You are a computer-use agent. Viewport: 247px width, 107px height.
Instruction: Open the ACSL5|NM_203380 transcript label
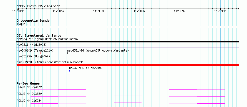[x=29, y=94]
